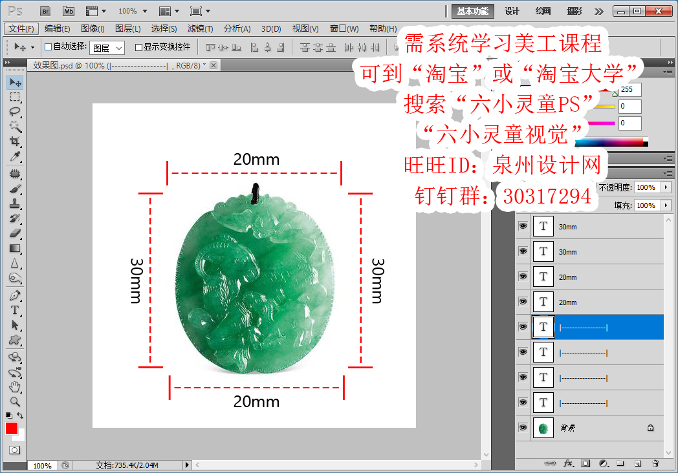
Task: Select the Eyedropper tool
Action: [14, 156]
